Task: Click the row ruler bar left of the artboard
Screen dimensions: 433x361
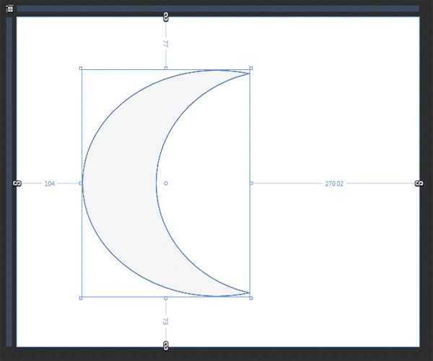Action: point(9,182)
